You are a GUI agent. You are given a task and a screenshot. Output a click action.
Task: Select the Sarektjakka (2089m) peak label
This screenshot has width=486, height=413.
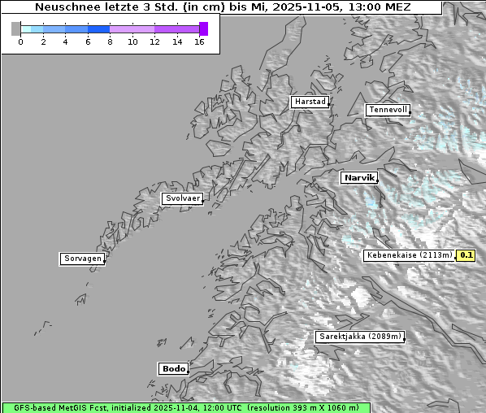coord(360,337)
